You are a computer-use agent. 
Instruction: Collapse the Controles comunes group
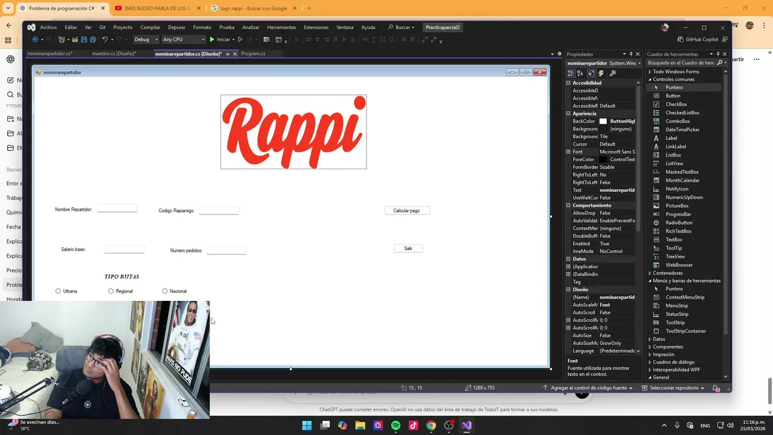click(x=650, y=79)
